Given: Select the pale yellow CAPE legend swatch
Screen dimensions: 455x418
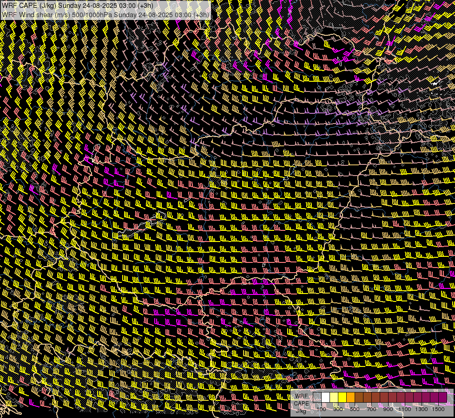Looking at the screenshot, I should [334, 398].
